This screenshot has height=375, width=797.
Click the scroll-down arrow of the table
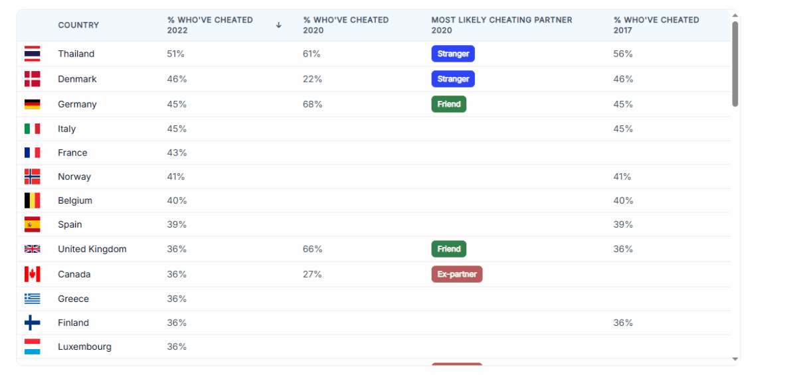tap(735, 359)
